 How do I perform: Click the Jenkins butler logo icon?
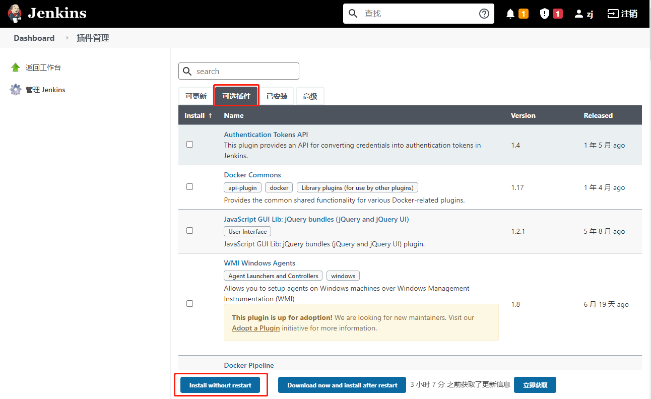15,14
